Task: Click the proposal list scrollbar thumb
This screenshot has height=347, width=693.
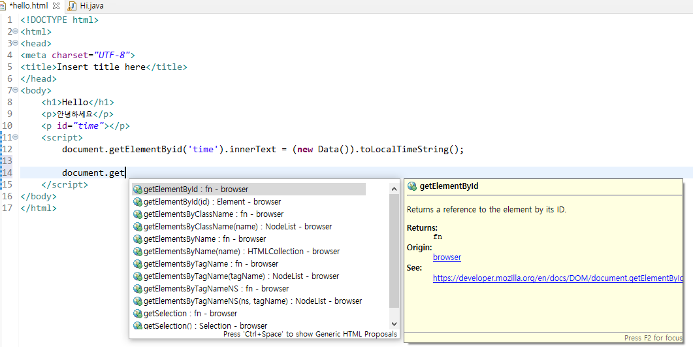Action: pos(395,251)
